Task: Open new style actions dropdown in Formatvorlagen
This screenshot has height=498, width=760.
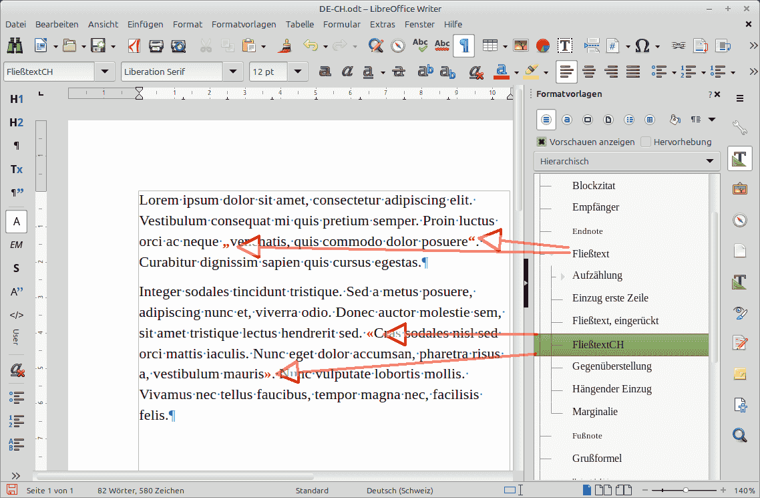Action: coord(712,119)
